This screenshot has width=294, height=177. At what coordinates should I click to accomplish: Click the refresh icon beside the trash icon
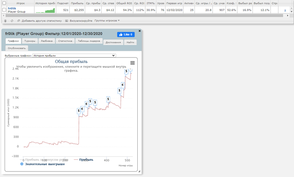[x=12, y=21]
